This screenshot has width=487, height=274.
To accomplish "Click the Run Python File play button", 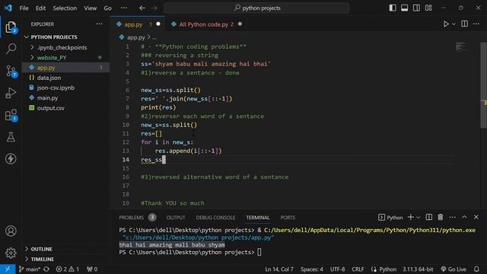I will (446, 24).
